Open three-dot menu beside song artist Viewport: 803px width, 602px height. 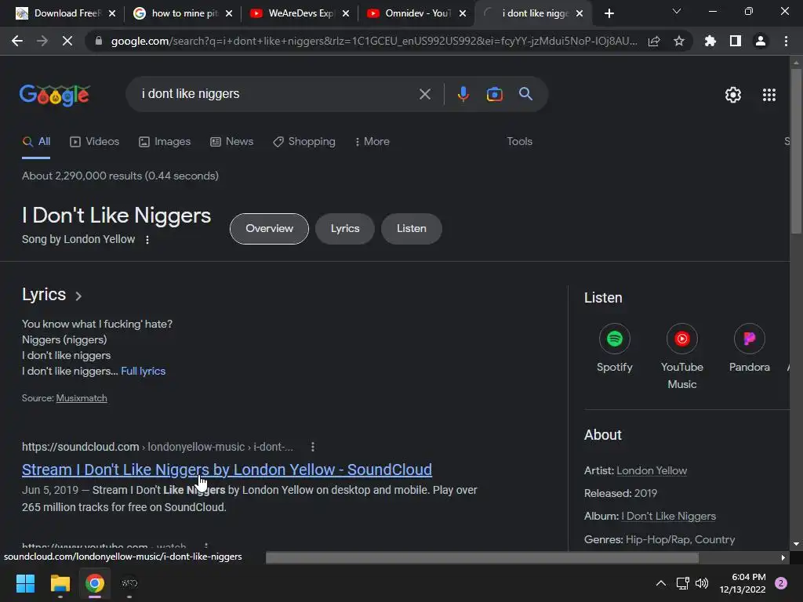point(147,240)
